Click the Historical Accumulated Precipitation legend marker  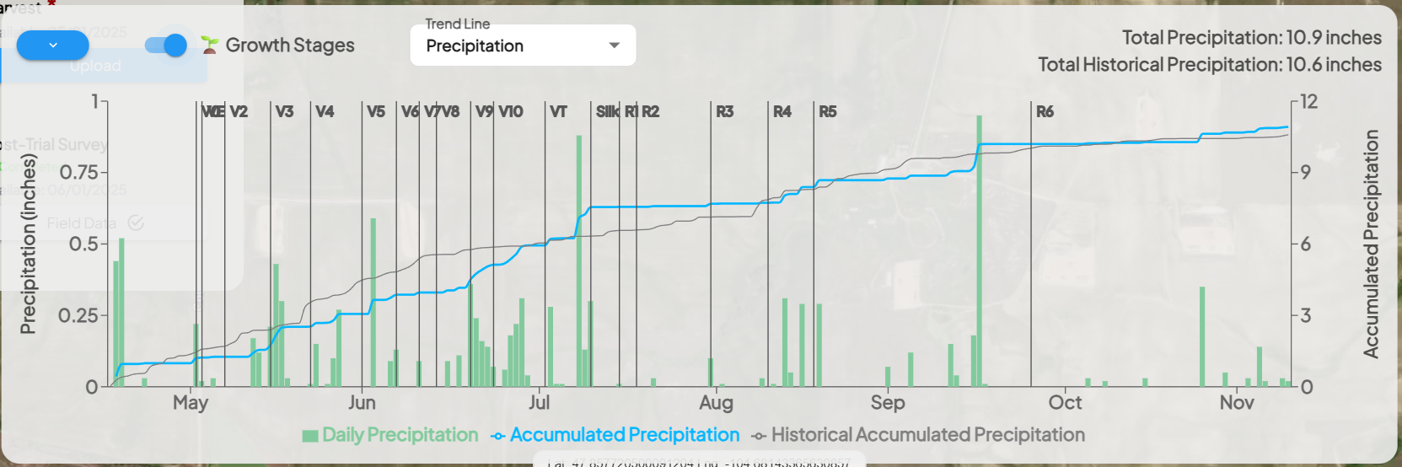click(x=759, y=436)
